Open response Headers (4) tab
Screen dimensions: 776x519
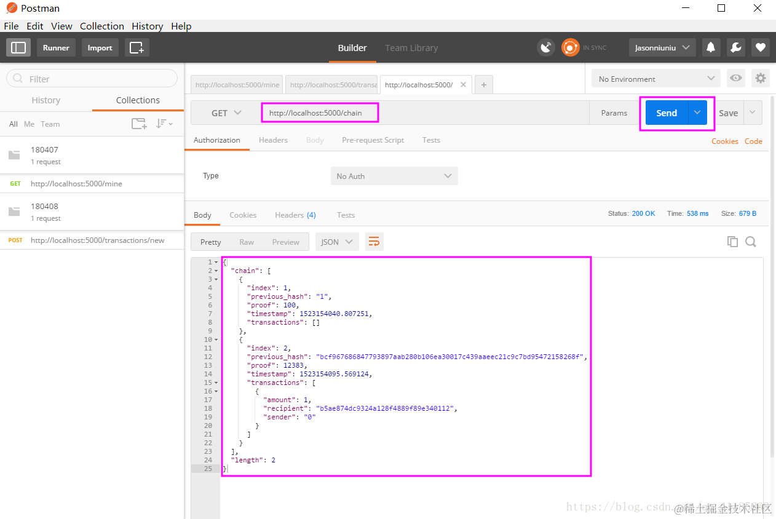click(x=295, y=215)
